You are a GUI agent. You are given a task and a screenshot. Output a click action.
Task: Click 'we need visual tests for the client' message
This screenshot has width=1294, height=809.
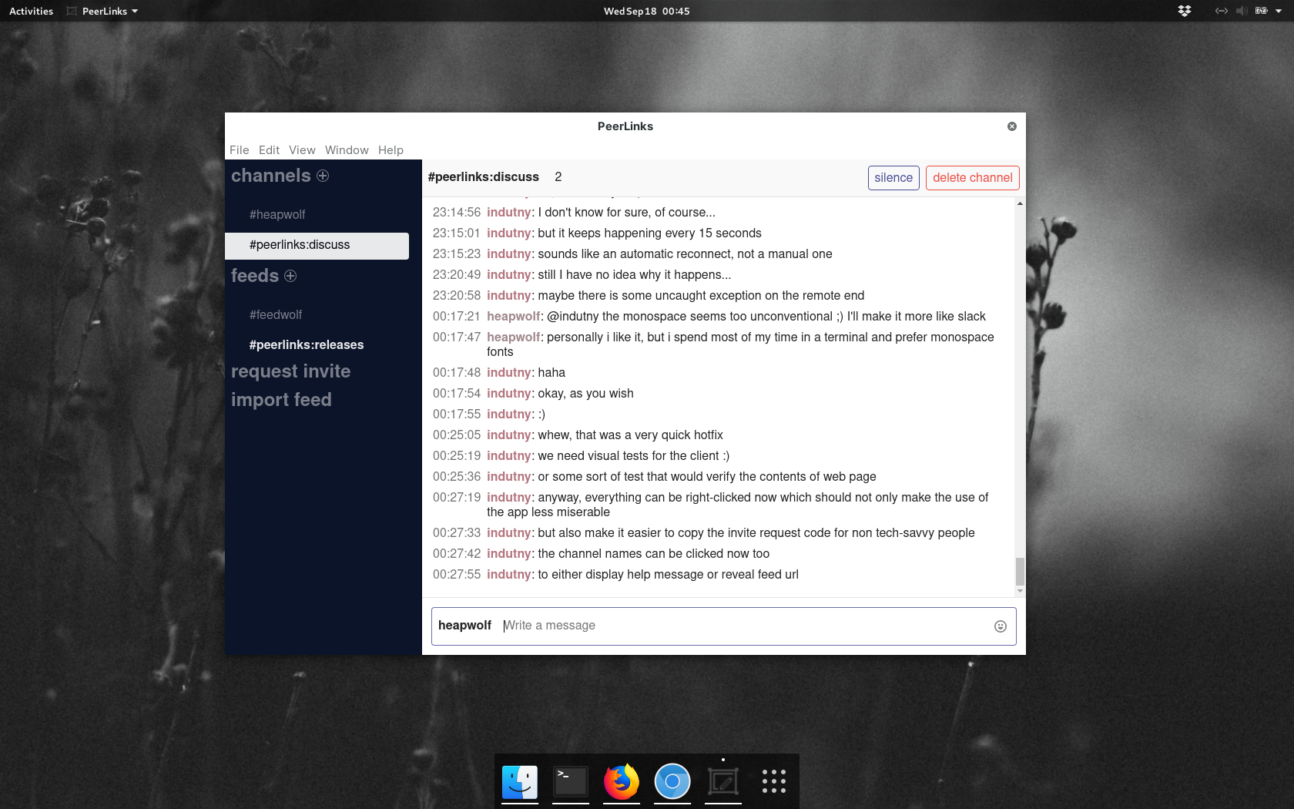click(x=633, y=456)
